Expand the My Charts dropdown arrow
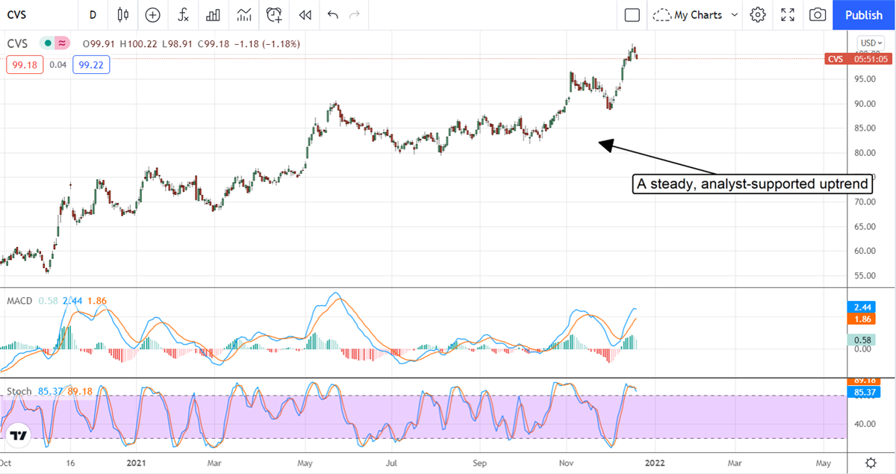896x474 pixels. pos(735,15)
